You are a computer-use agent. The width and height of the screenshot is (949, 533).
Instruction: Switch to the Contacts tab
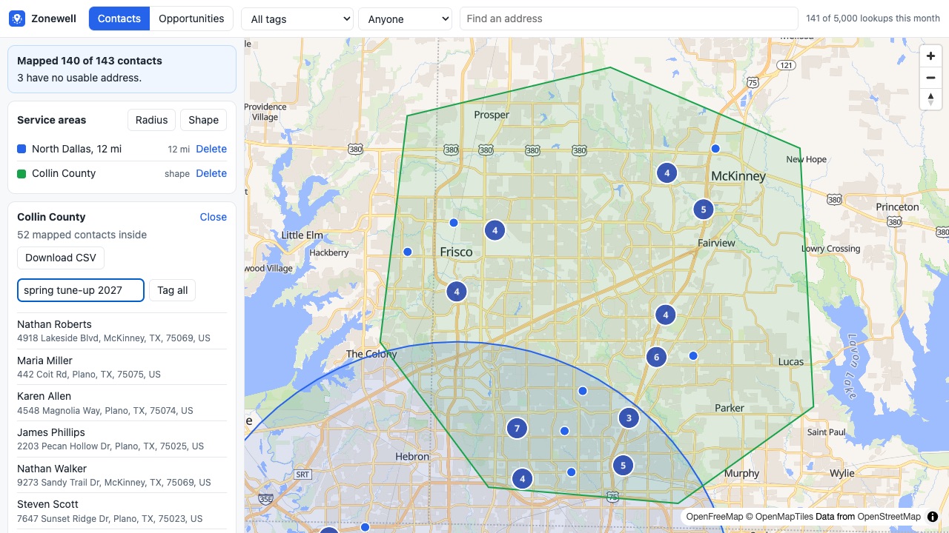click(x=119, y=19)
